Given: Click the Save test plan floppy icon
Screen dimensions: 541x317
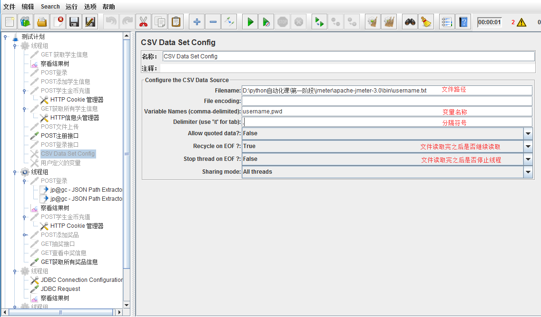Looking at the screenshot, I should [74, 22].
